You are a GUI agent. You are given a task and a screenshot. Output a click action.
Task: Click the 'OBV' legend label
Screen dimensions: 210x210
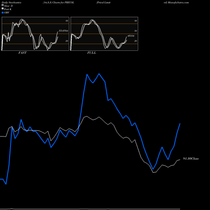(7, 13)
